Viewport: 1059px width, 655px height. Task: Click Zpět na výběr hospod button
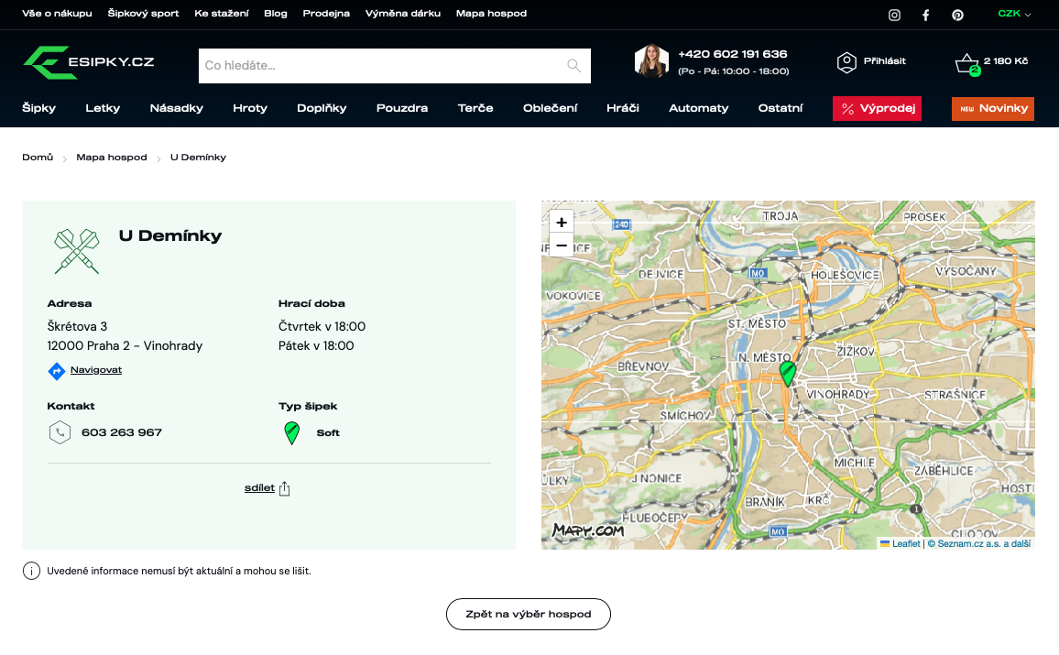coord(529,614)
